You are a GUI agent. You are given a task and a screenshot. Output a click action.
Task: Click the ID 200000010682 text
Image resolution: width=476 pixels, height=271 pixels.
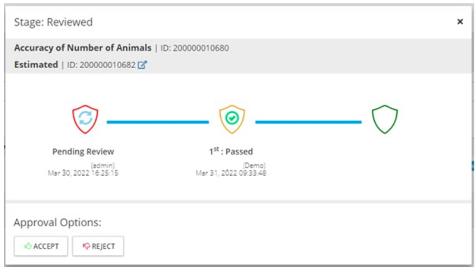101,65
